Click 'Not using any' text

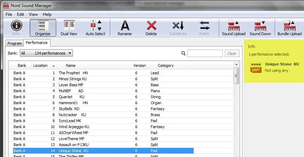coord(277,70)
